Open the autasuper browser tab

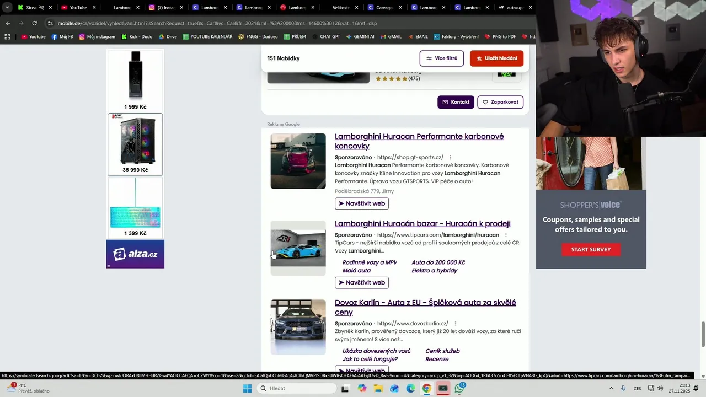coord(515,8)
